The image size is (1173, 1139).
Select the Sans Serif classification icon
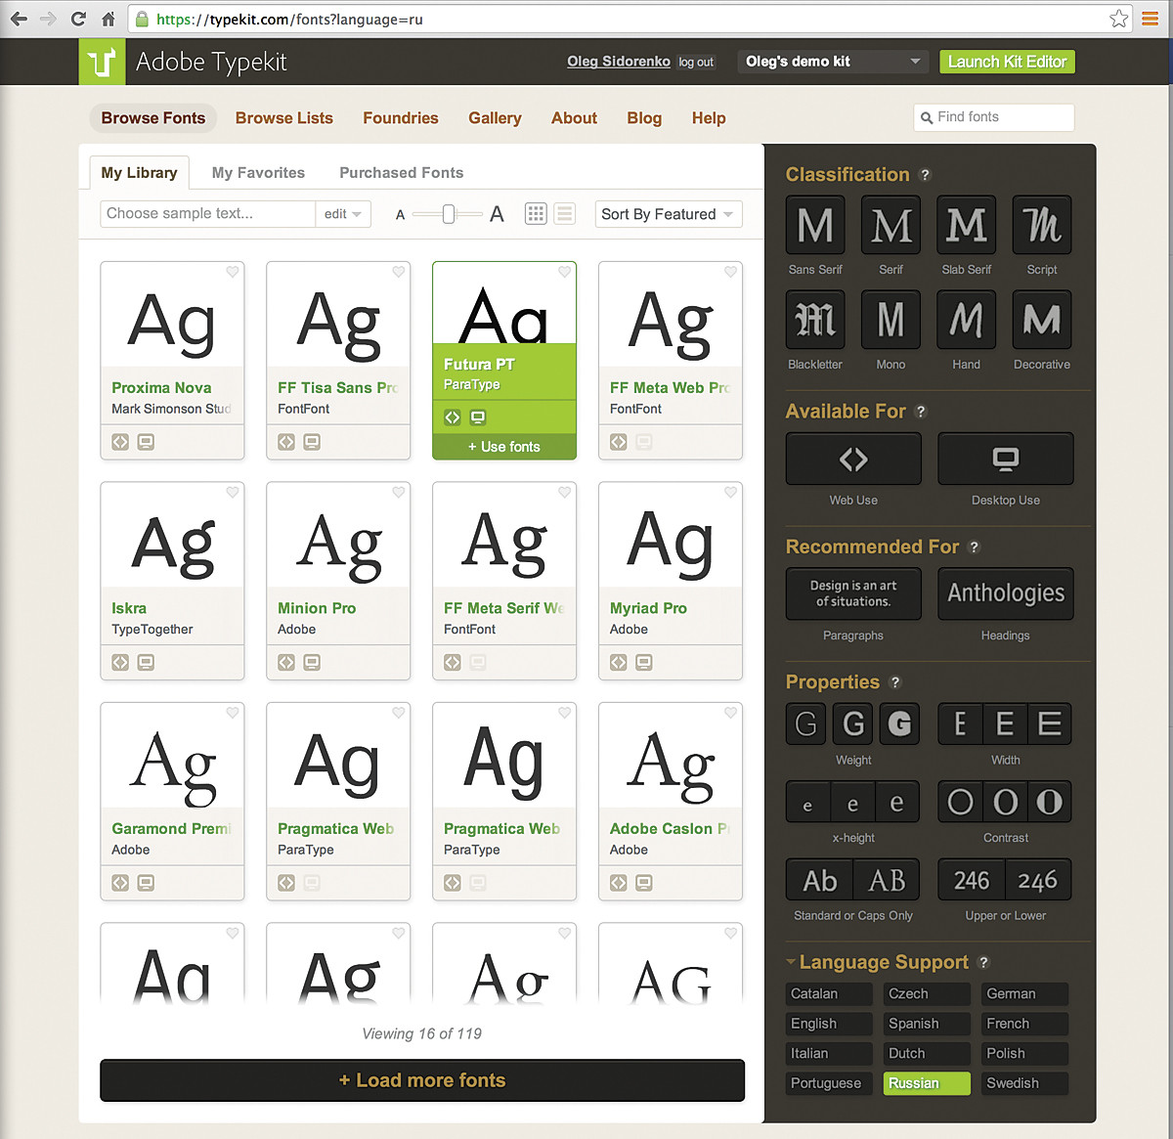pyautogui.click(x=815, y=226)
